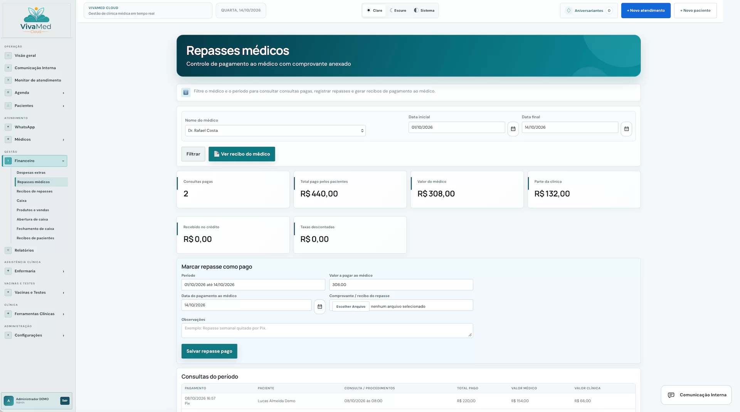The image size is (740, 412).
Task: Click + Novo paciente button
Action: (695, 10)
